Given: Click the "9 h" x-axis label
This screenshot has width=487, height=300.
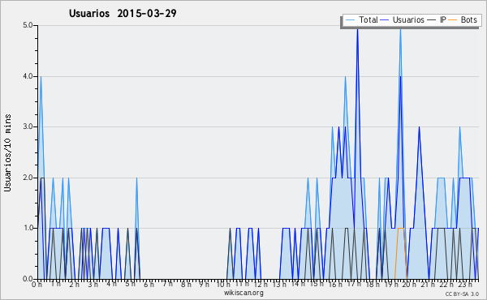Looking at the screenshot, I should (205, 285).
